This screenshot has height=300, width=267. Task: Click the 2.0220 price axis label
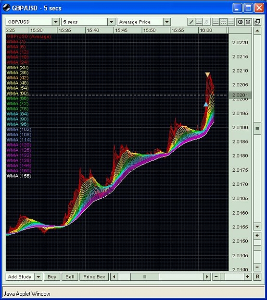click(240, 42)
